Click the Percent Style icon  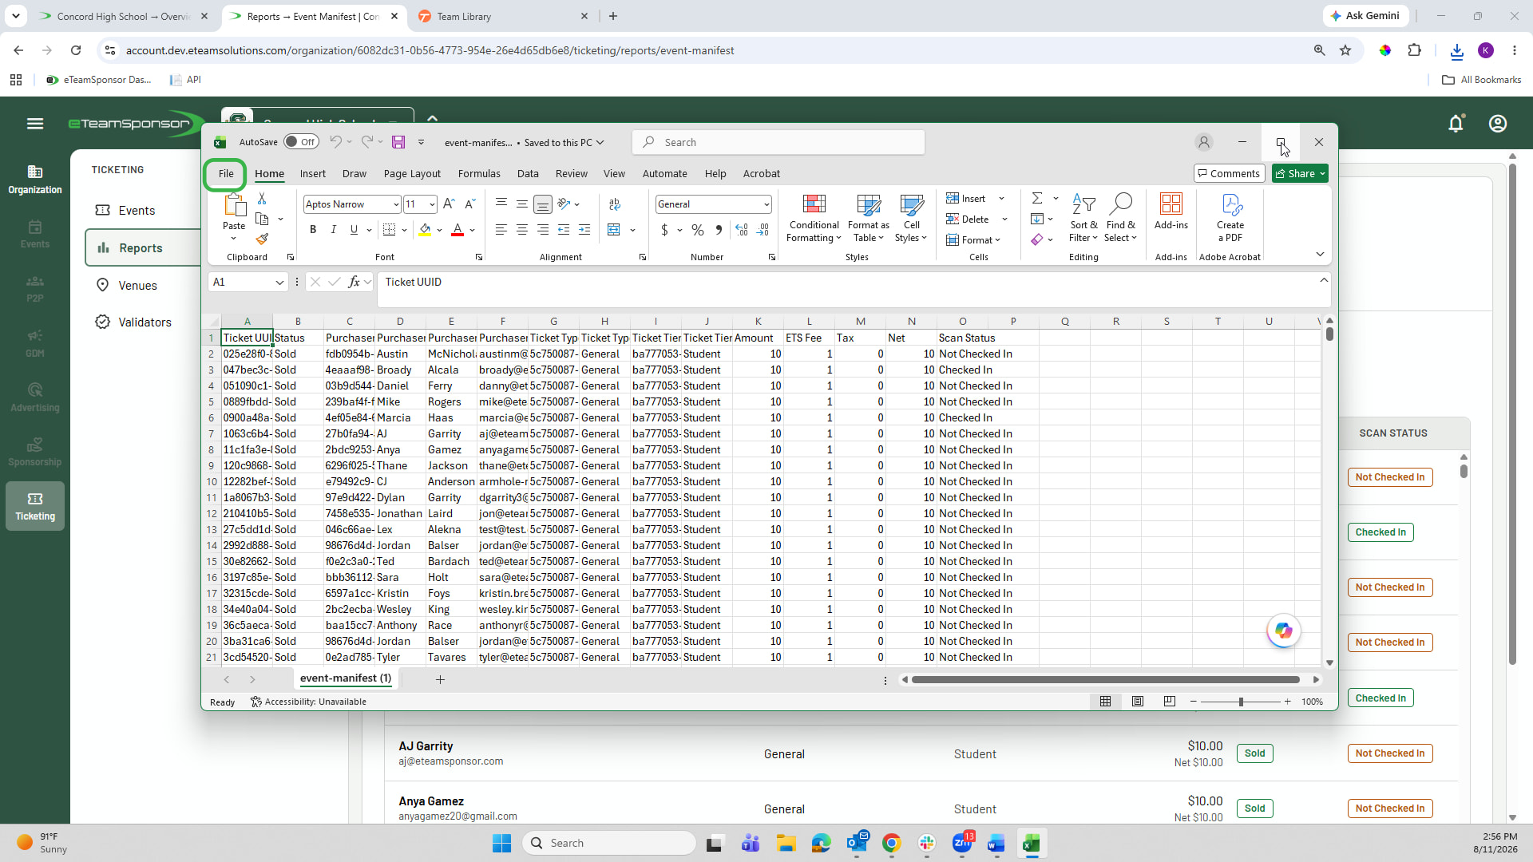tap(698, 230)
